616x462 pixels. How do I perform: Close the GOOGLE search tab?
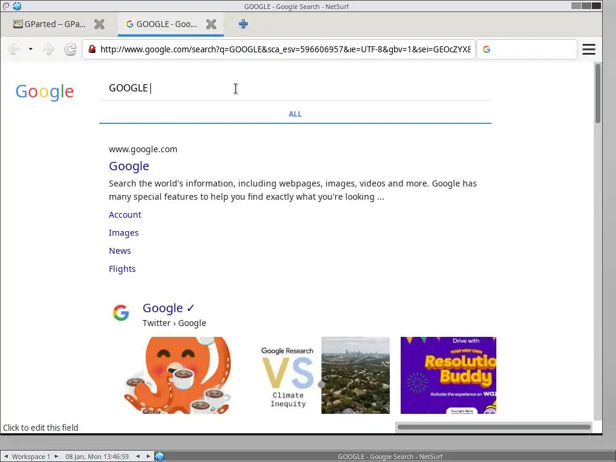coord(211,24)
